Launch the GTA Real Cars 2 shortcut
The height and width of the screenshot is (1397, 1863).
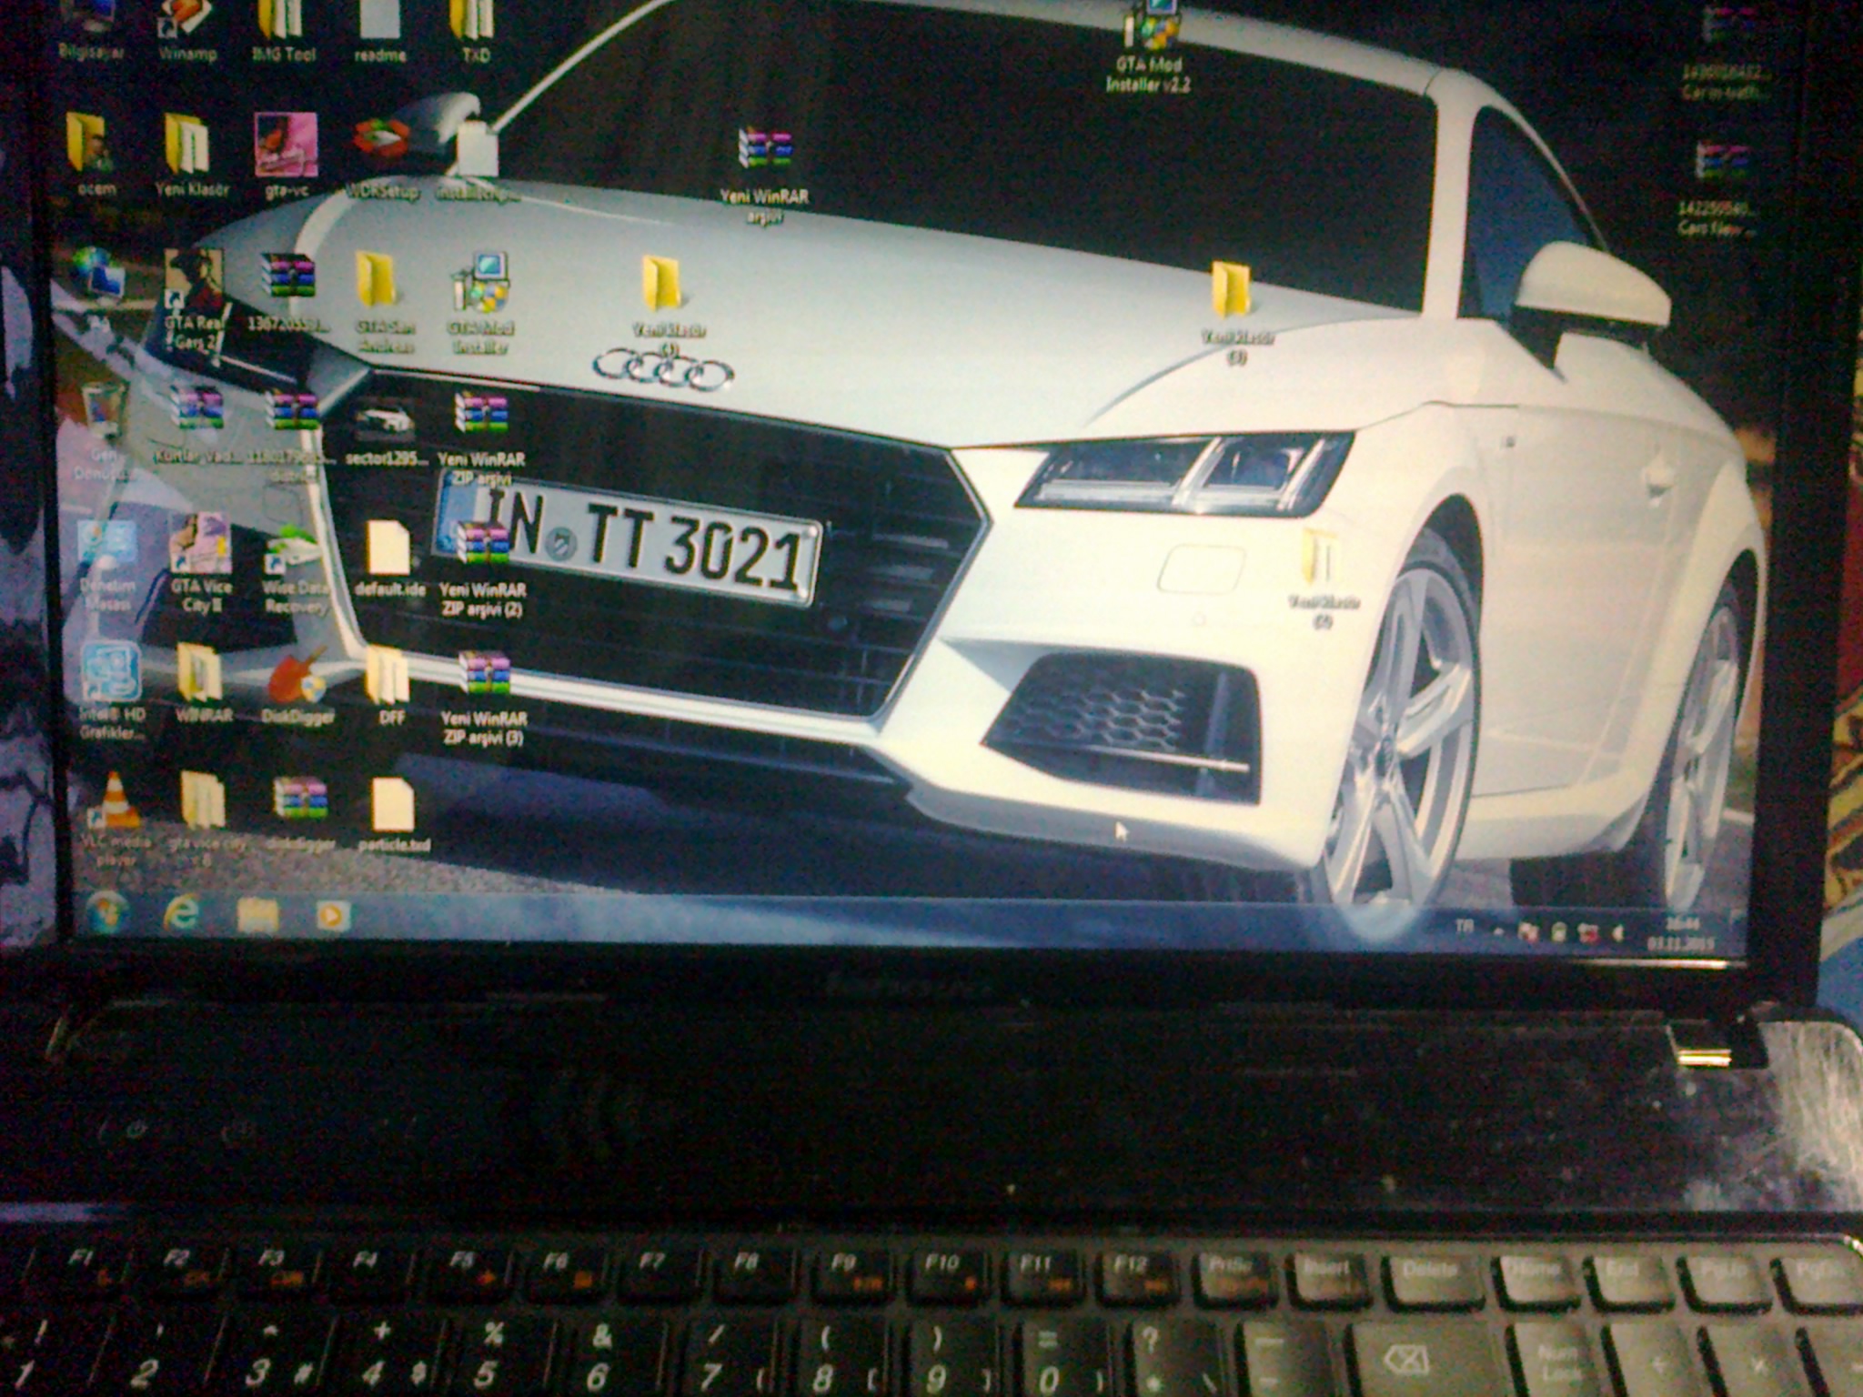[195, 300]
